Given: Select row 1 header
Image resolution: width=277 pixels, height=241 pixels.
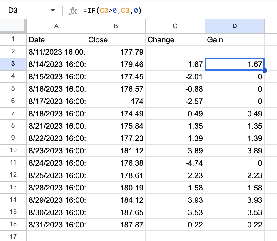Looking at the screenshot, I should 13,39.
